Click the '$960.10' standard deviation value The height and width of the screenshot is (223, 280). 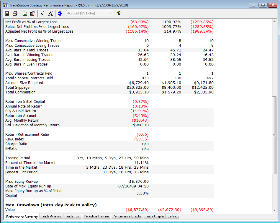(141, 125)
